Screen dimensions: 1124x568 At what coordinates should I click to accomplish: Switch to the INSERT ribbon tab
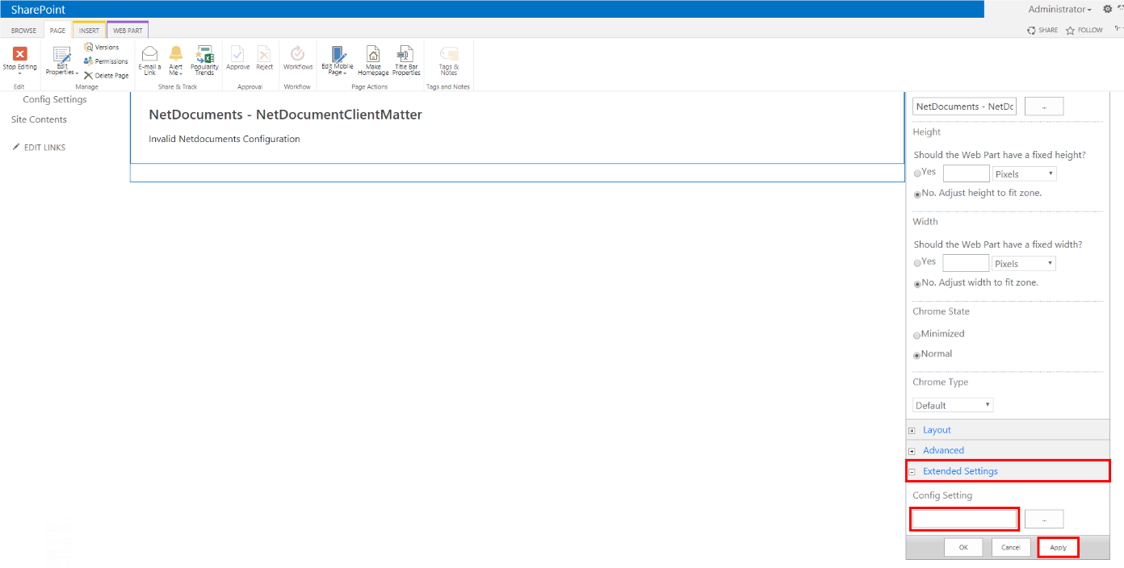(89, 31)
